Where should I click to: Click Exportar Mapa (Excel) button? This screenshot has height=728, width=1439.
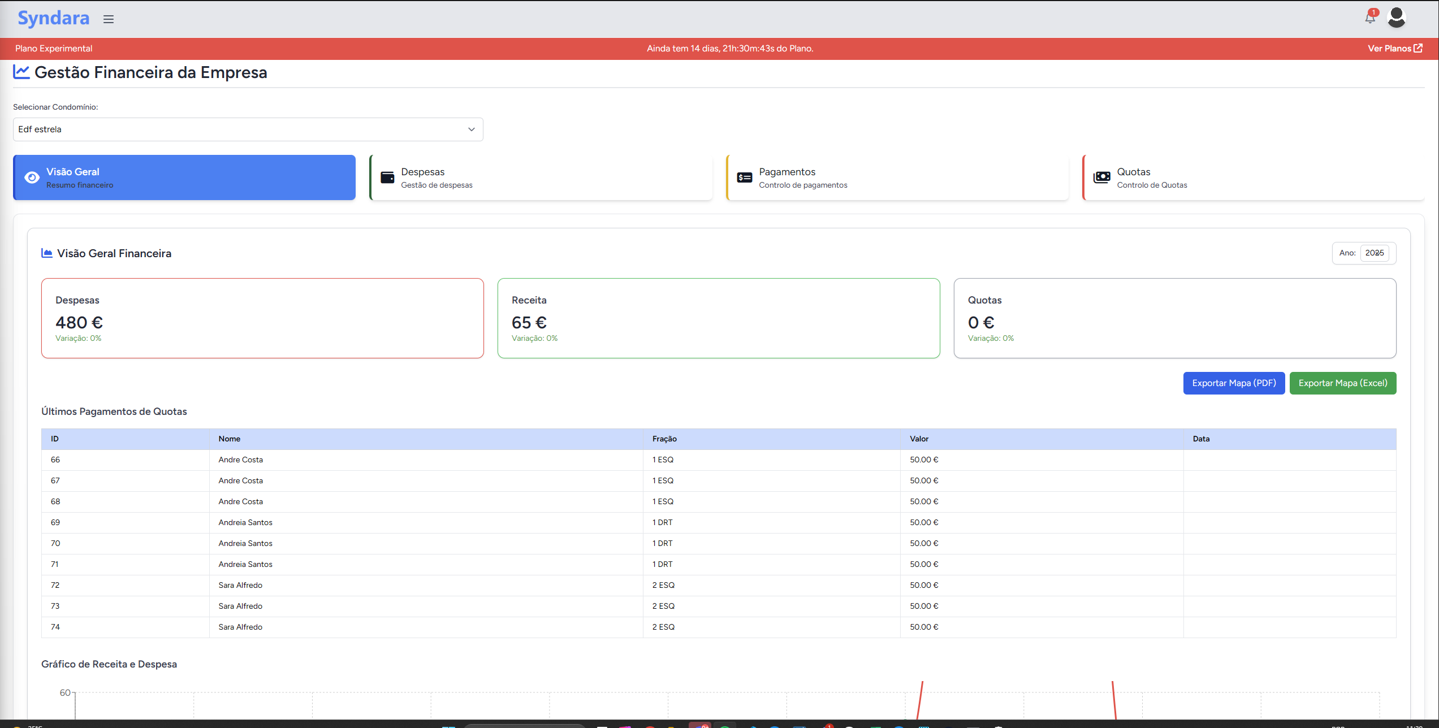pos(1342,383)
